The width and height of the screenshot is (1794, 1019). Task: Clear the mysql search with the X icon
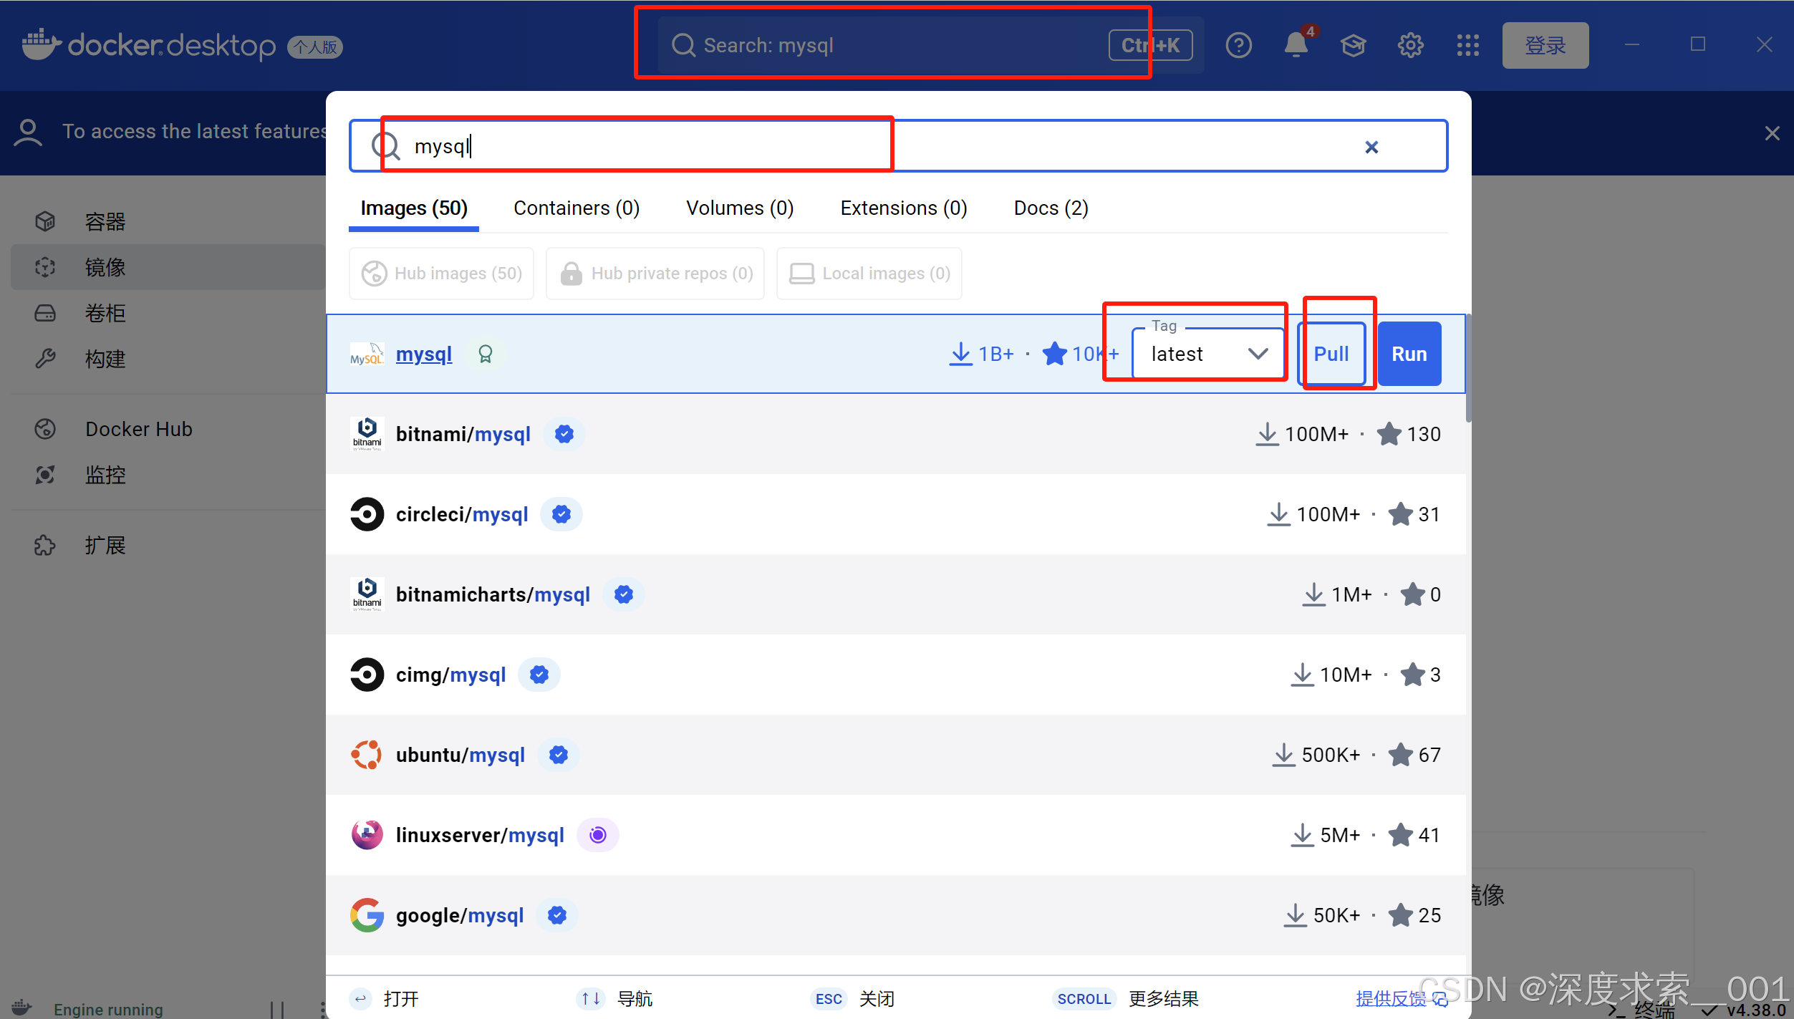coord(1371,147)
